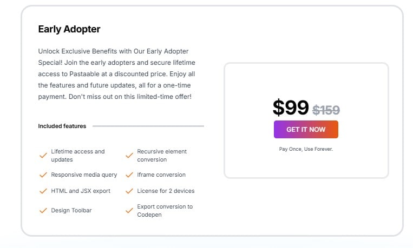Viewport: 413px width, 248px height.
Task: Click License for 2 devices text
Action: point(166,191)
